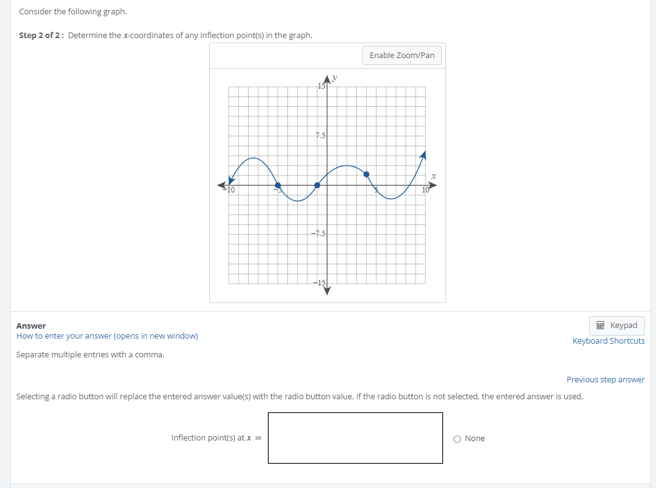Click the blue point at x equals negative five
Image resolution: width=656 pixels, height=488 pixels.
(x=277, y=185)
